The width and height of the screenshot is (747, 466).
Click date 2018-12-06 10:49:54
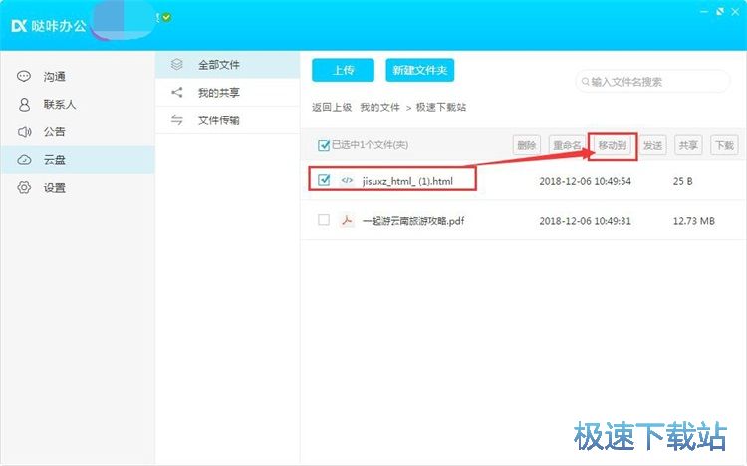pos(585,181)
